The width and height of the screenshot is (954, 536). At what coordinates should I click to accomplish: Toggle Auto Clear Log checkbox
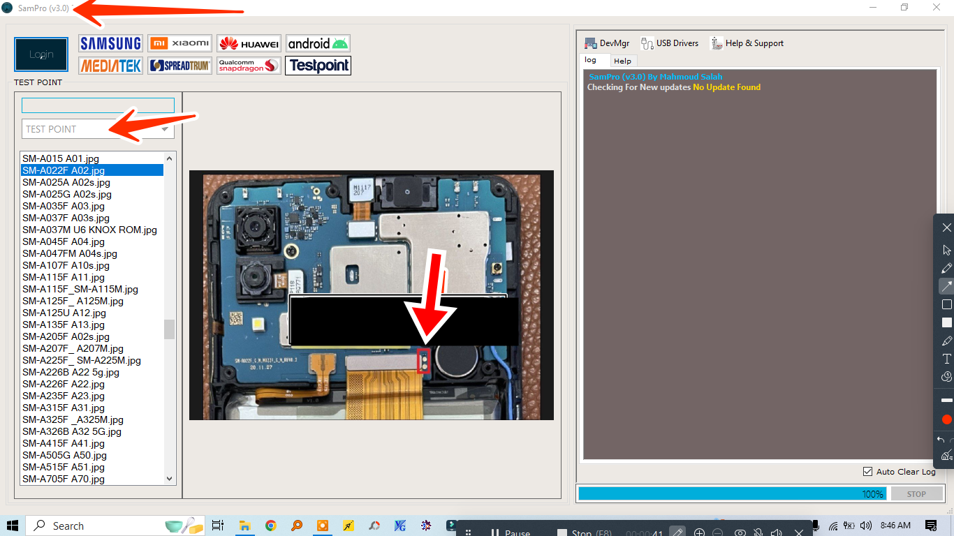point(867,472)
